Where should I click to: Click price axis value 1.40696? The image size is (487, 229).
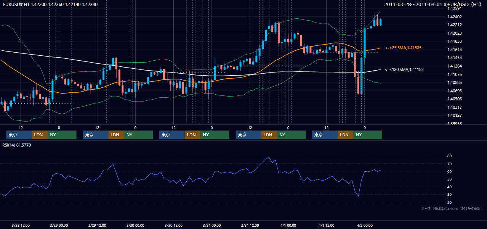(x=454, y=91)
